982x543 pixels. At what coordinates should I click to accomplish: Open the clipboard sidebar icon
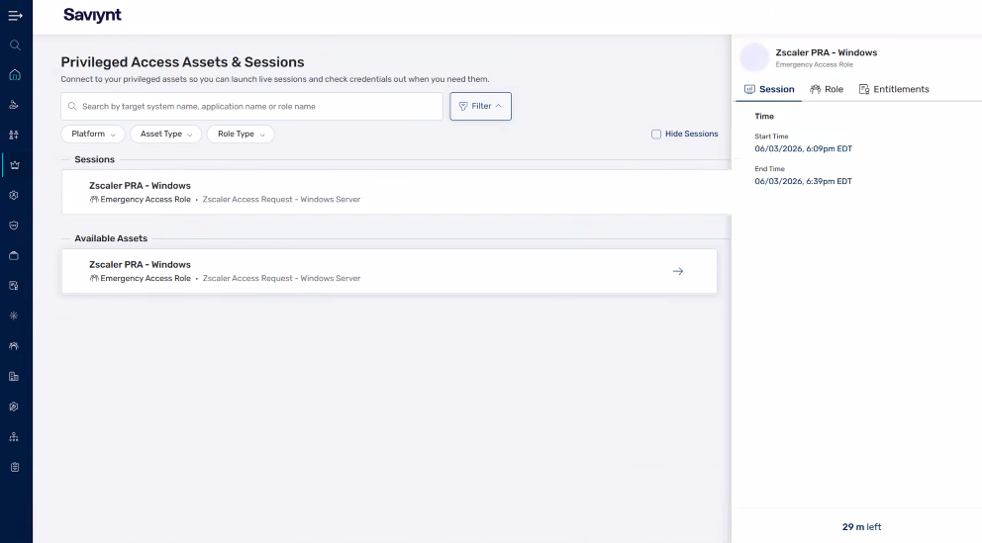pyautogui.click(x=15, y=467)
